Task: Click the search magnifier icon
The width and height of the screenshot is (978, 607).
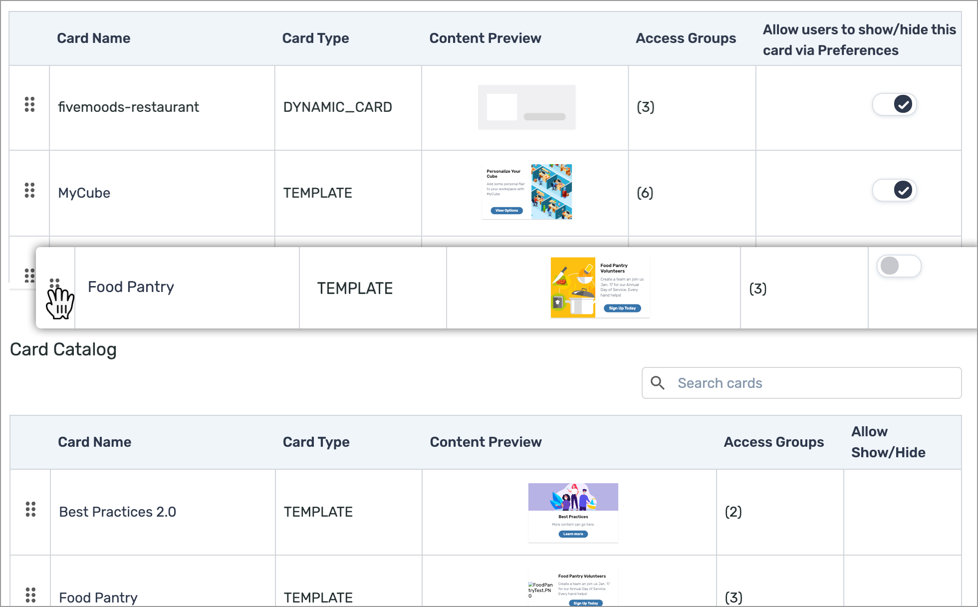Action: click(658, 383)
